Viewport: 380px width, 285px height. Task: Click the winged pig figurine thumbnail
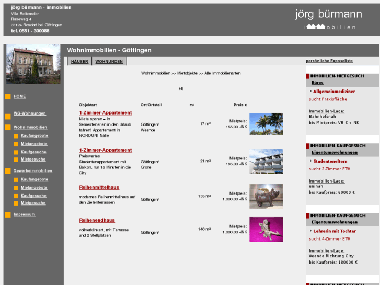(x=266, y=197)
